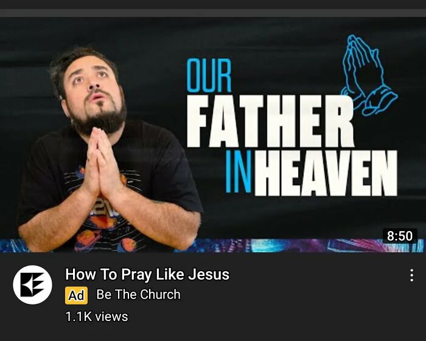Open the three-dot video options menu
Screen dimensions: 426x341
411,275
